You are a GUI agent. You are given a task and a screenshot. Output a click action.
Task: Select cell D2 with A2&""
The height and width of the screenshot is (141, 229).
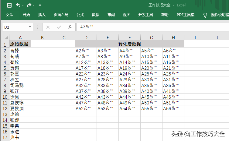(x=86, y=51)
